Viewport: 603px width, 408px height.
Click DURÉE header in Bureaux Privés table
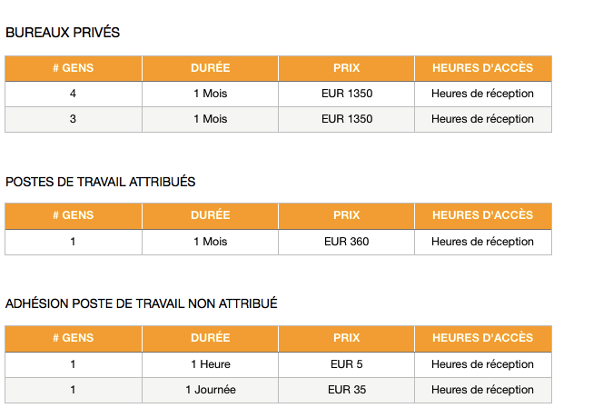211,68
